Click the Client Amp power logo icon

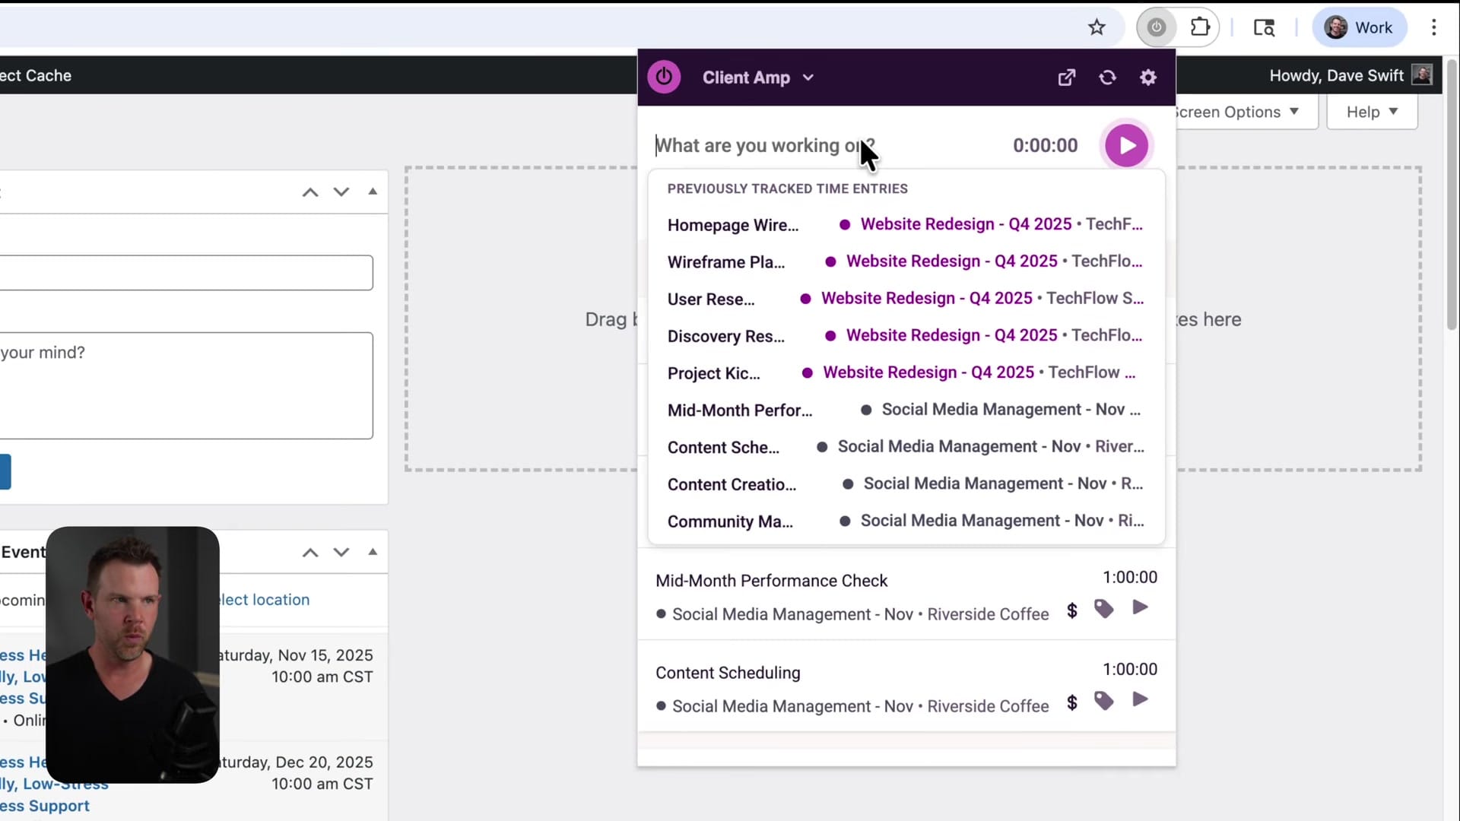[664, 77]
